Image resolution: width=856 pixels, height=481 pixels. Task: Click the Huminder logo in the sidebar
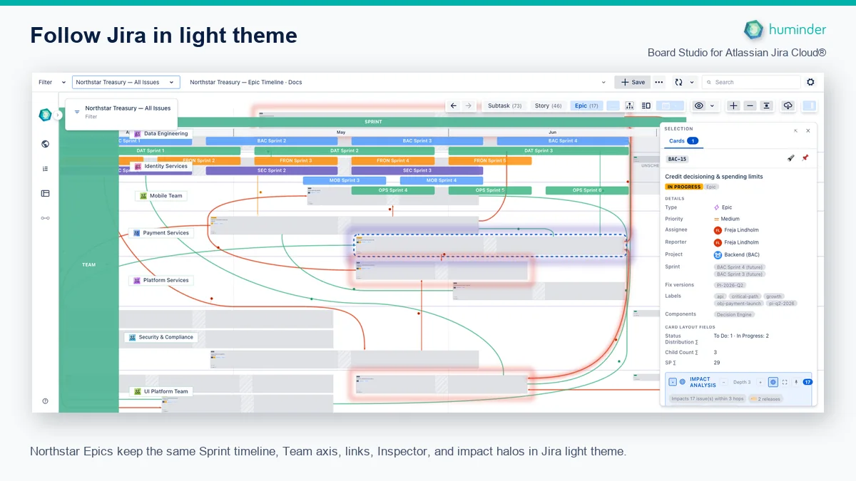point(45,115)
